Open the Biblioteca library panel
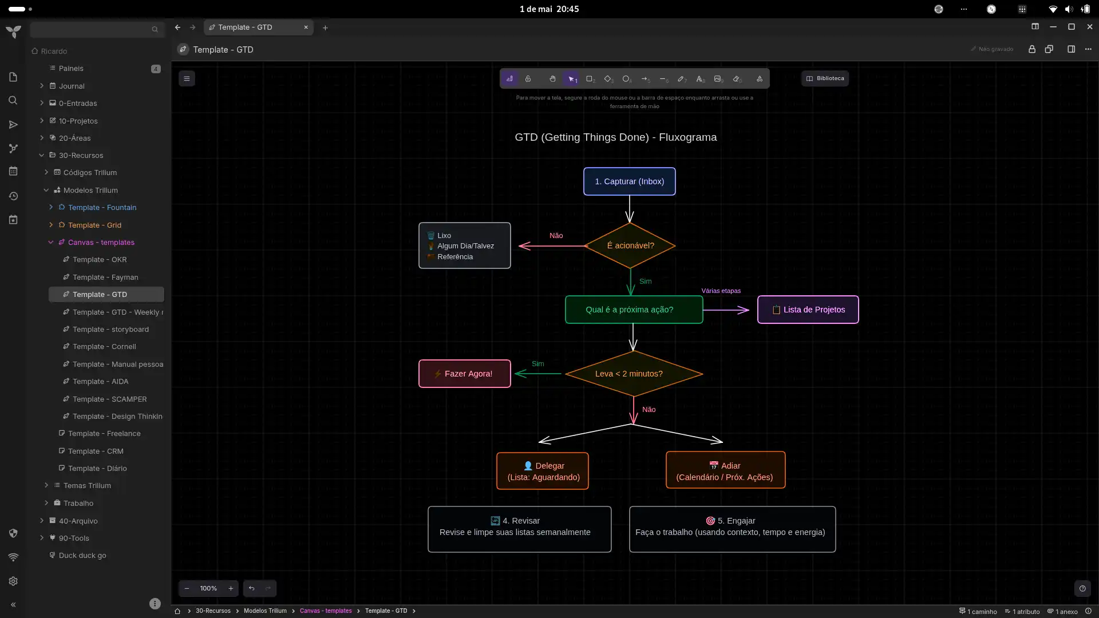 tap(825, 78)
